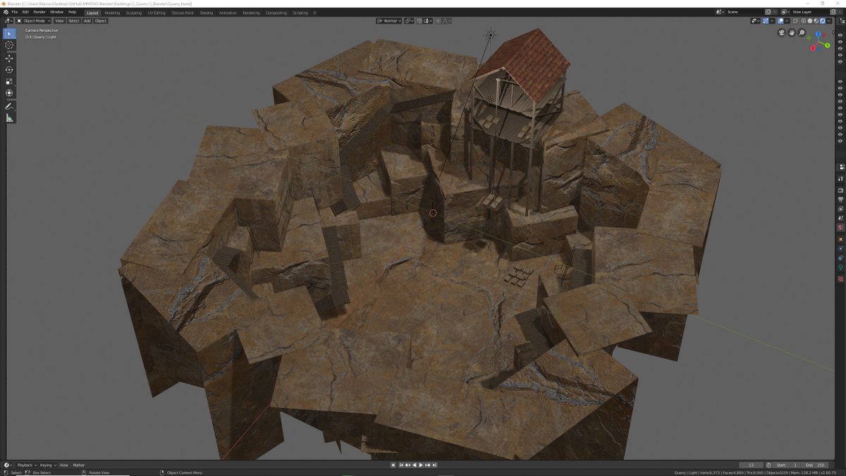Open the Normal transform orientation dropdown
The width and height of the screenshot is (846, 476).
click(389, 20)
